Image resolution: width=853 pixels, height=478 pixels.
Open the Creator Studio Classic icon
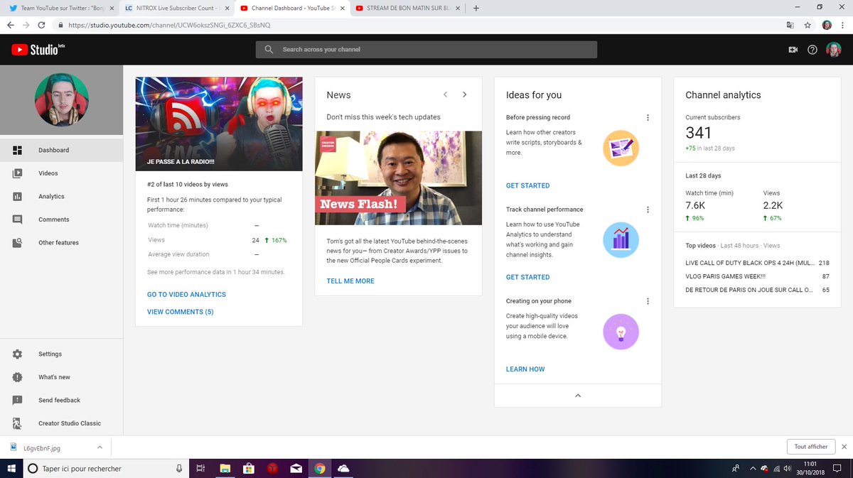(18, 423)
